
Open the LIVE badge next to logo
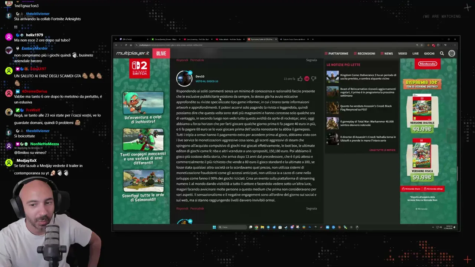point(161,53)
